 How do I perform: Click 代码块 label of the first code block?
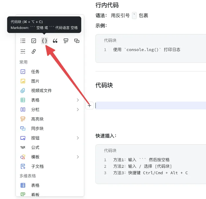[x=110, y=40]
